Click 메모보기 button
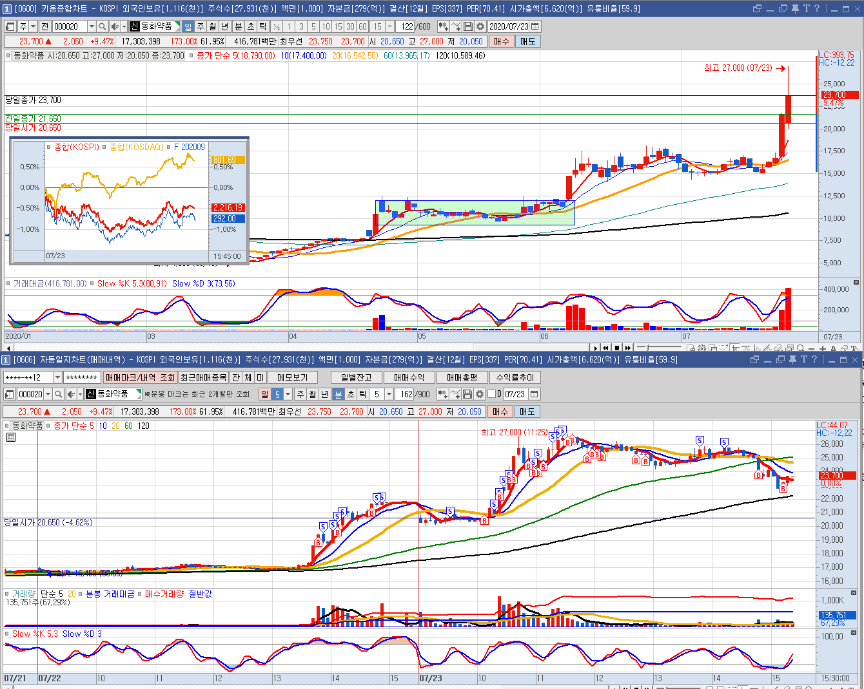The height and width of the screenshot is (689, 864). click(x=292, y=377)
